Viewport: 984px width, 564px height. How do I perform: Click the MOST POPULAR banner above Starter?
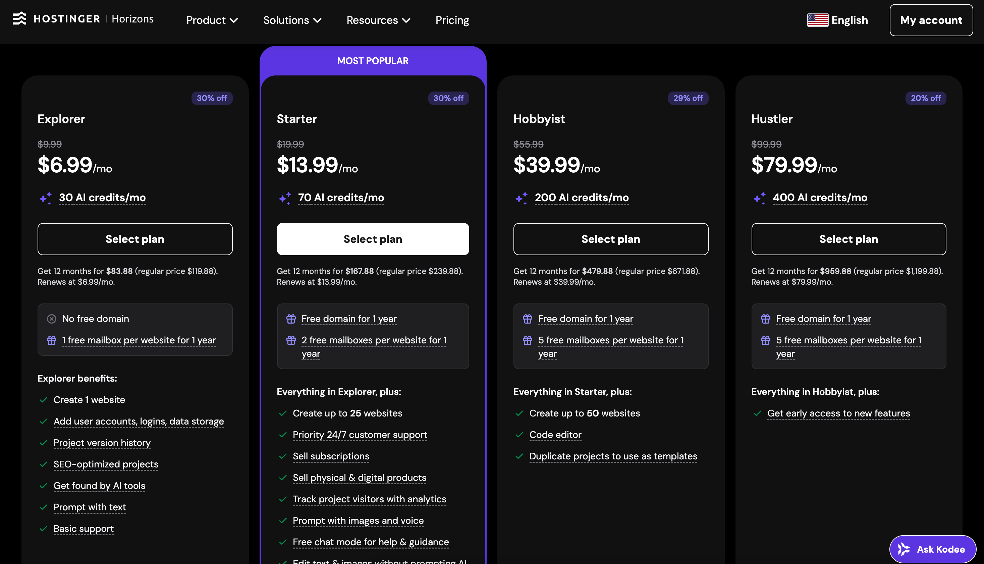372,60
